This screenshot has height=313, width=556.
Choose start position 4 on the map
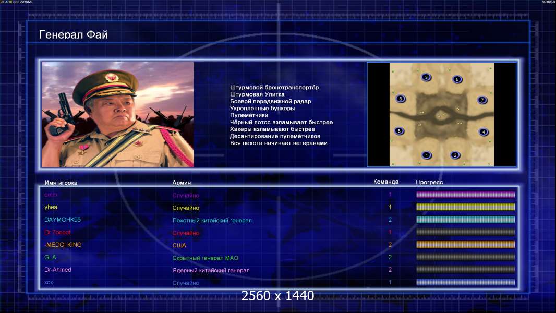click(484, 132)
